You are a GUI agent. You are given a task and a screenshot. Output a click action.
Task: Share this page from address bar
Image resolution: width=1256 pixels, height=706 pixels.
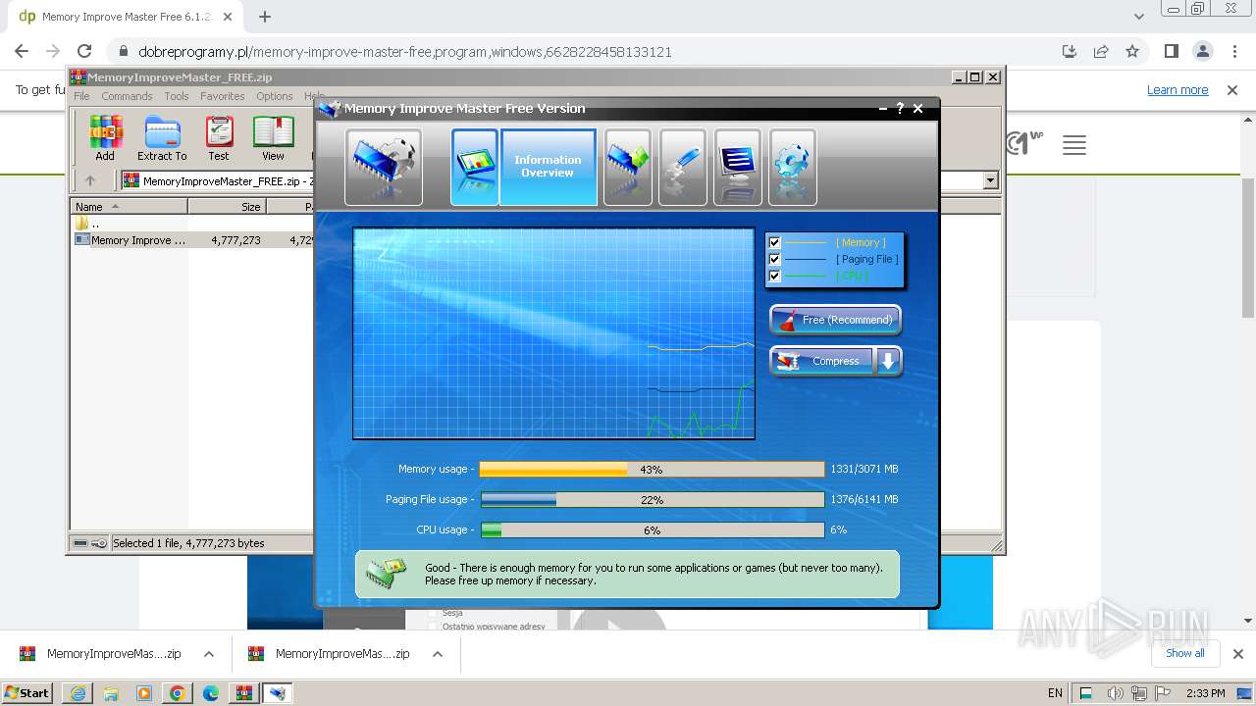click(1101, 51)
